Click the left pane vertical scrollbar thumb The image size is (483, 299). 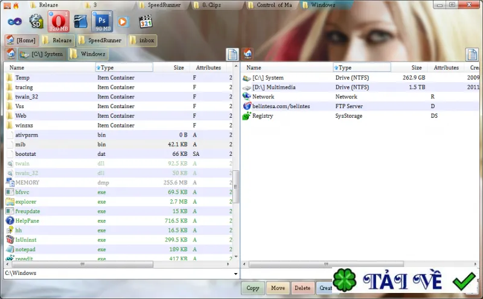pyautogui.click(x=235, y=187)
